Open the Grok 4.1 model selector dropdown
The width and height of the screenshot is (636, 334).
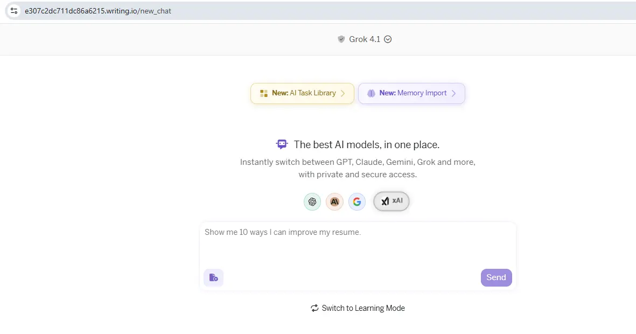click(364, 39)
